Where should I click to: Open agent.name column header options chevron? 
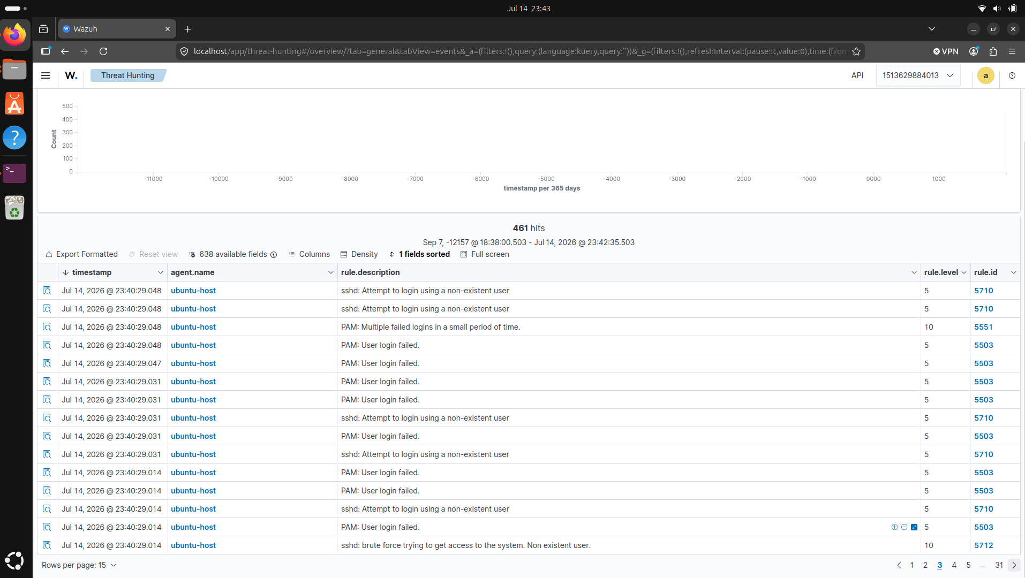(x=330, y=272)
